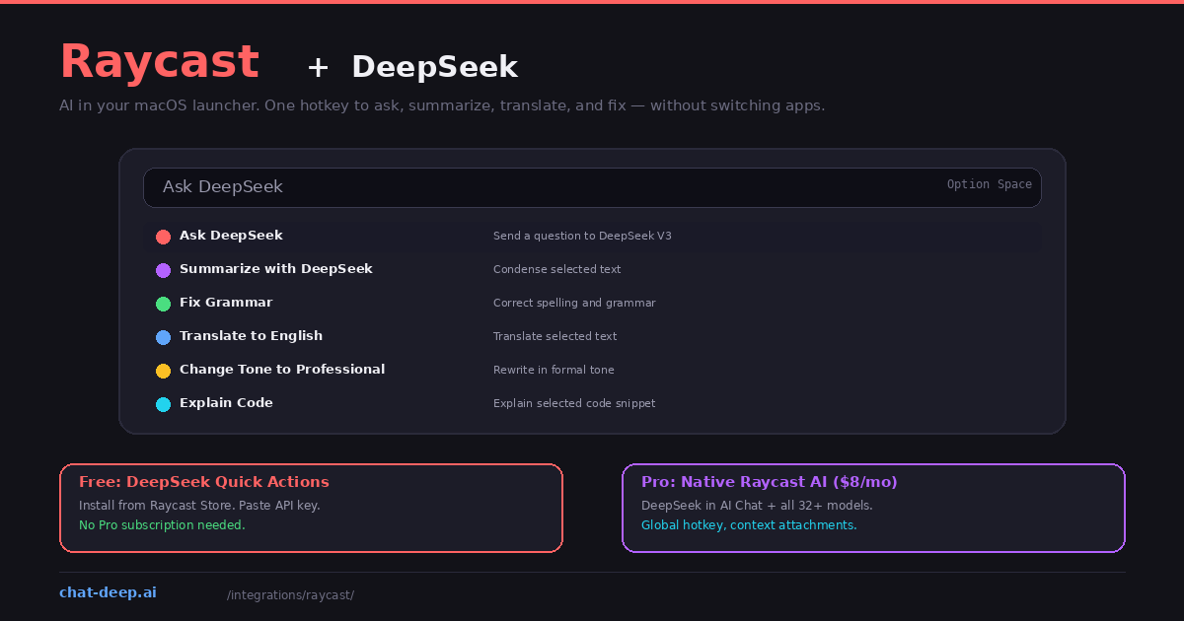This screenshot has width=1184, height=621.
Task: Click the Raycast logo
Action: [x=159, y=61]
